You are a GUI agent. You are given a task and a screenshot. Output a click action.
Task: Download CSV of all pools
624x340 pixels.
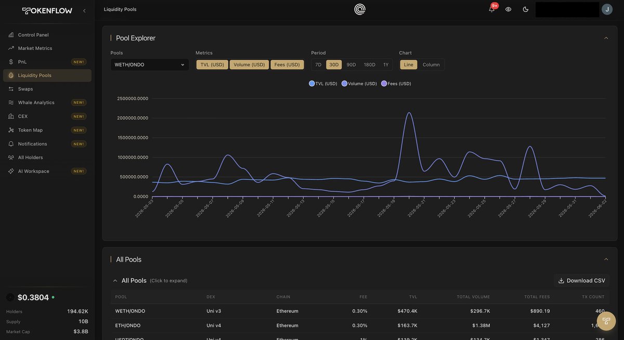click(581, 281)
